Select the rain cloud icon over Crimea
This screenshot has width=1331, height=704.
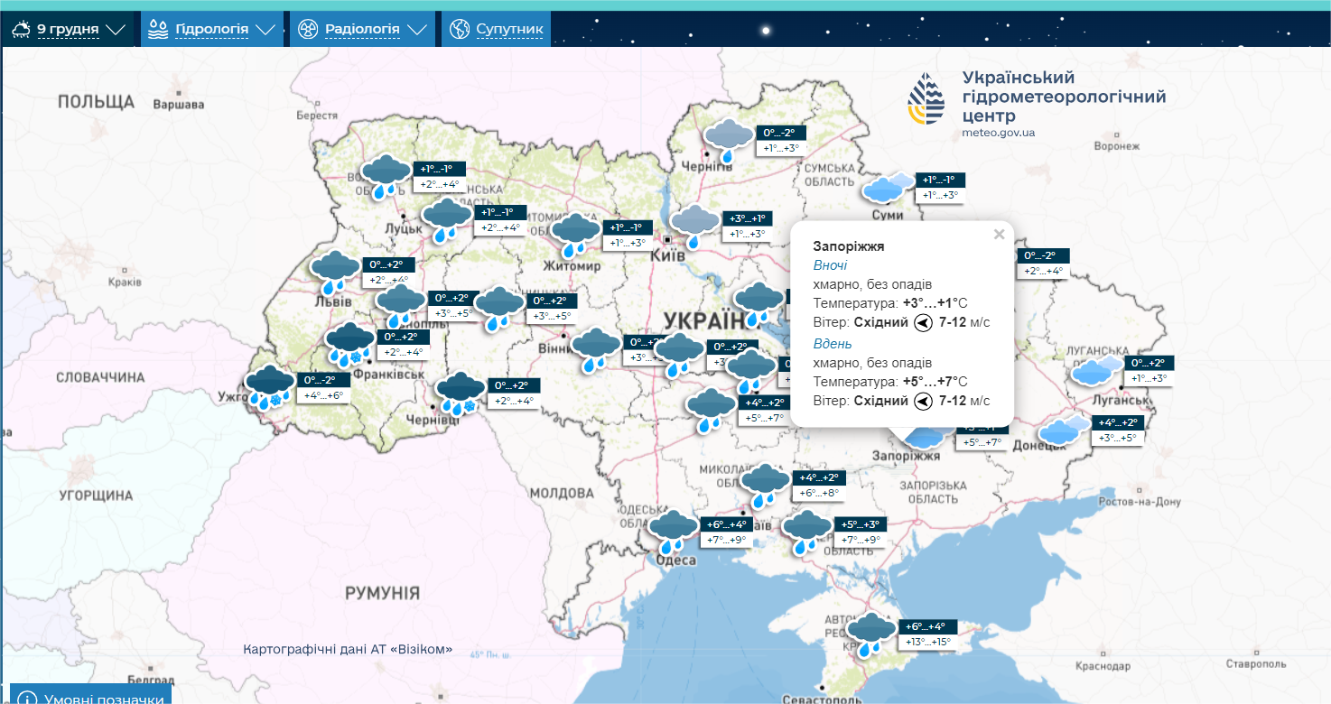point(870,634)
